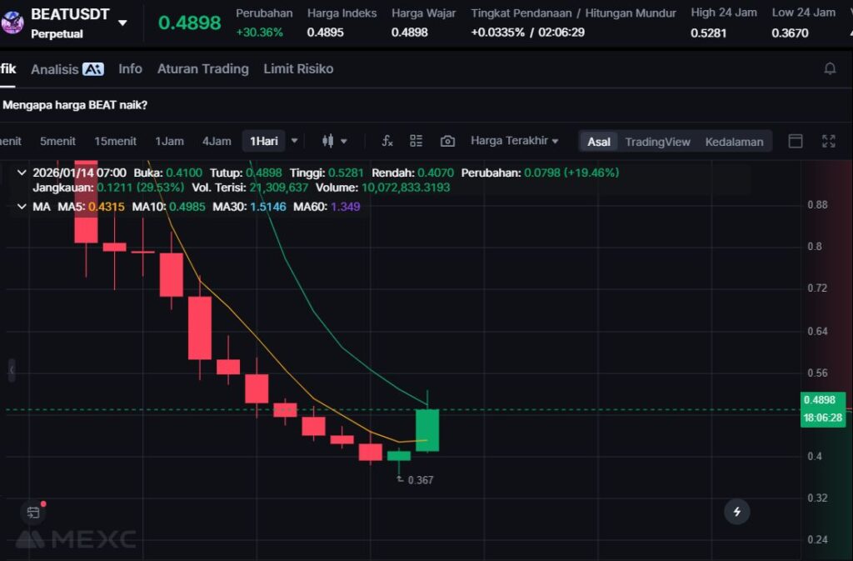Open the BEATUSDT pair selector dropdown
The width and height of the screenshot is (853, 561).
pyautogui.click(x=122, y=23)
